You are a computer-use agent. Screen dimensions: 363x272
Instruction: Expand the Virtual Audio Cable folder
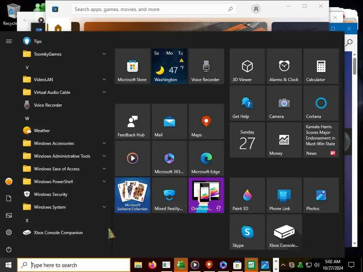[65, 92]
